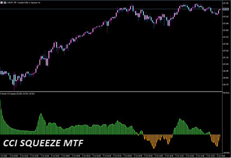The image size is (231, 158).
Task: Click the 6 Oct 06:05 time label
Action: click(x=97, y=156)
